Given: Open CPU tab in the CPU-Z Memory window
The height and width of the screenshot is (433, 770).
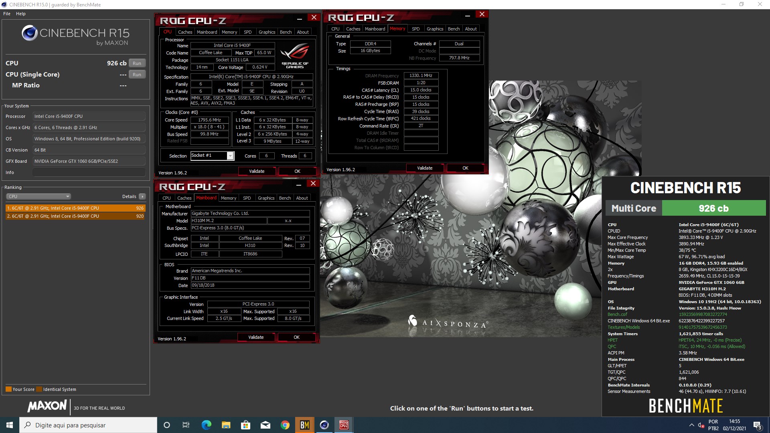Looking at the screenshot, I should pyautogui.click(x=335, y=29).
